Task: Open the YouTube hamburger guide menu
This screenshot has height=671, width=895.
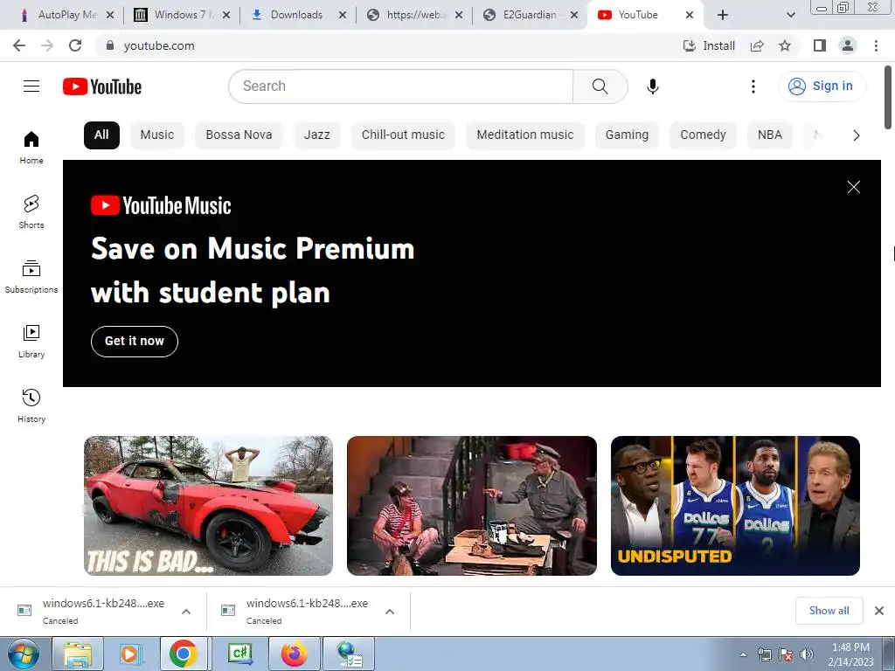Action: (x=31, y=86)
